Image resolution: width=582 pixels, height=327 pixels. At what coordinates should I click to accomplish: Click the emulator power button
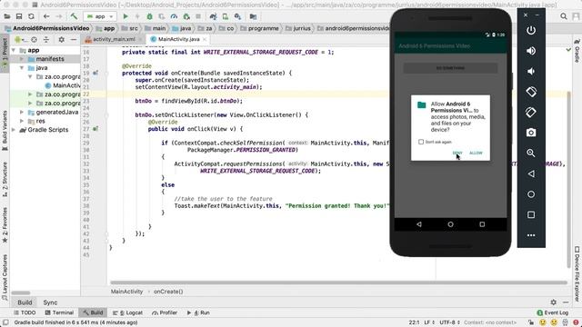point(531,30)
